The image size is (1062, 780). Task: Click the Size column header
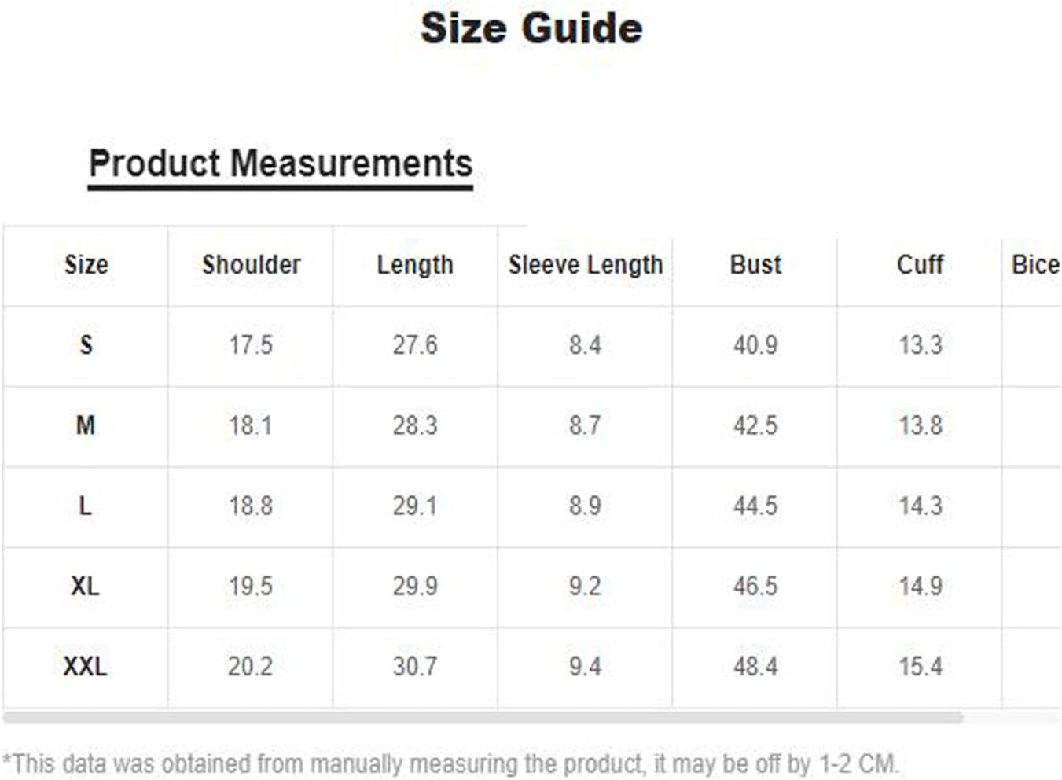point(86,265)
